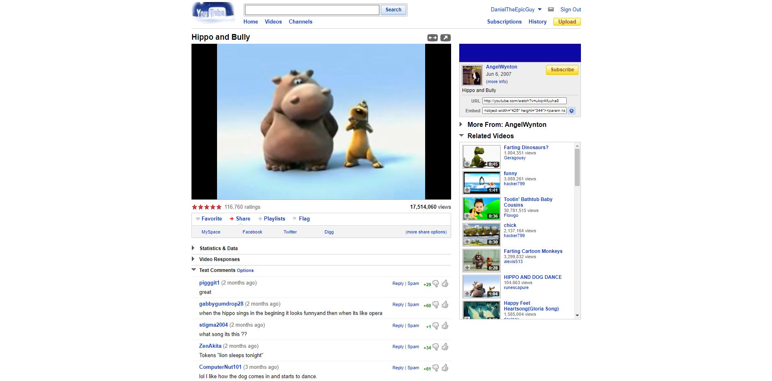Share video to Facebook

pyautogui.click(x=252, y=232)
